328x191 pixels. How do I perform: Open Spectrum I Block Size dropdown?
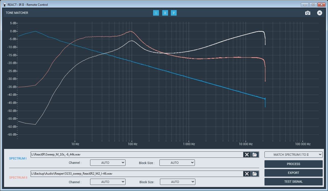pyautogui.click(x=177, y=163)
